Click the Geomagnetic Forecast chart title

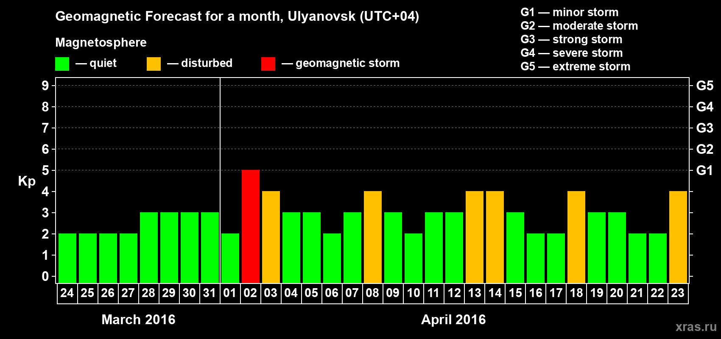pyautogui.click(x=237, y=16)
